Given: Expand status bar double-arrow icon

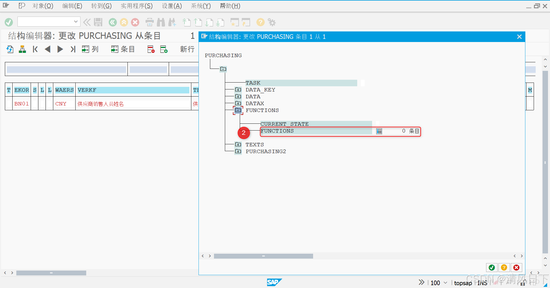Looking at the screenshot, I should [421, 282].
